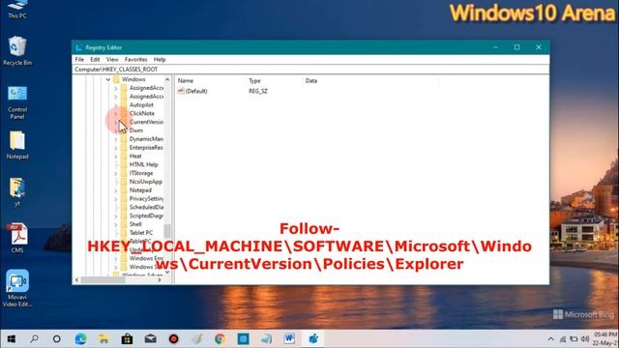
Task: Click the Heat folder icon
Action: (124, 157)
